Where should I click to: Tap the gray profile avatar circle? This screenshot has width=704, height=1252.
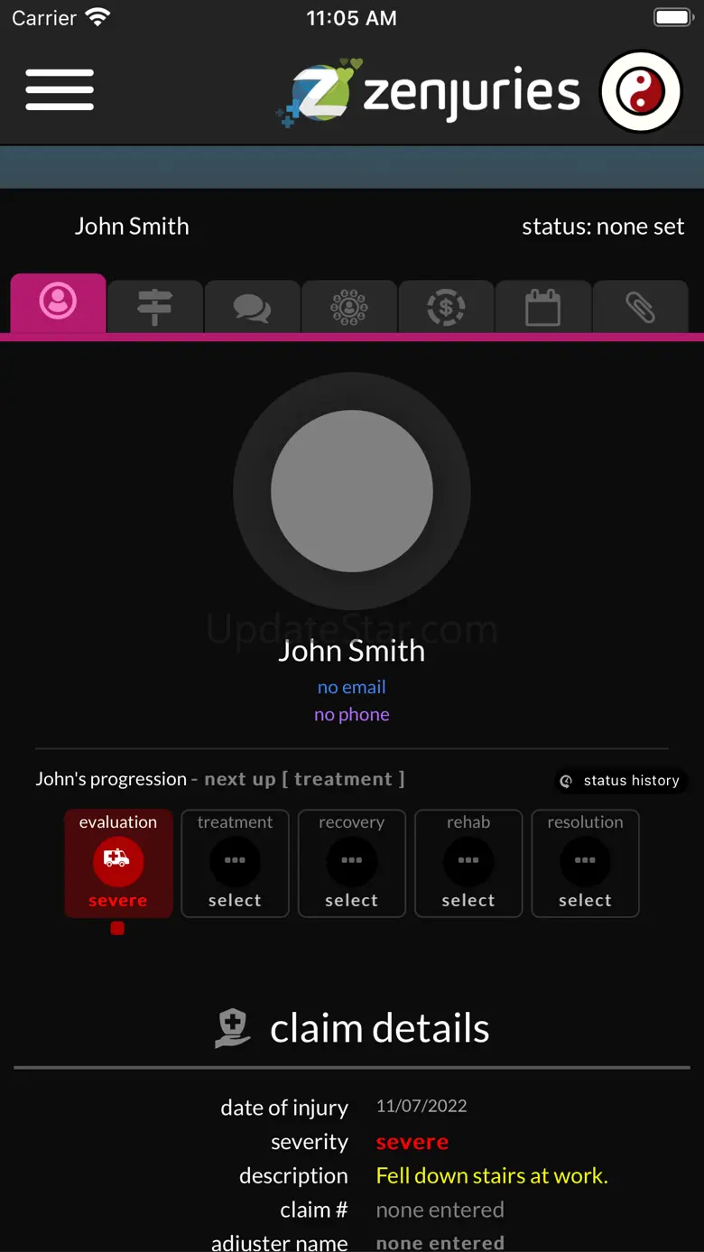[352, 491]
